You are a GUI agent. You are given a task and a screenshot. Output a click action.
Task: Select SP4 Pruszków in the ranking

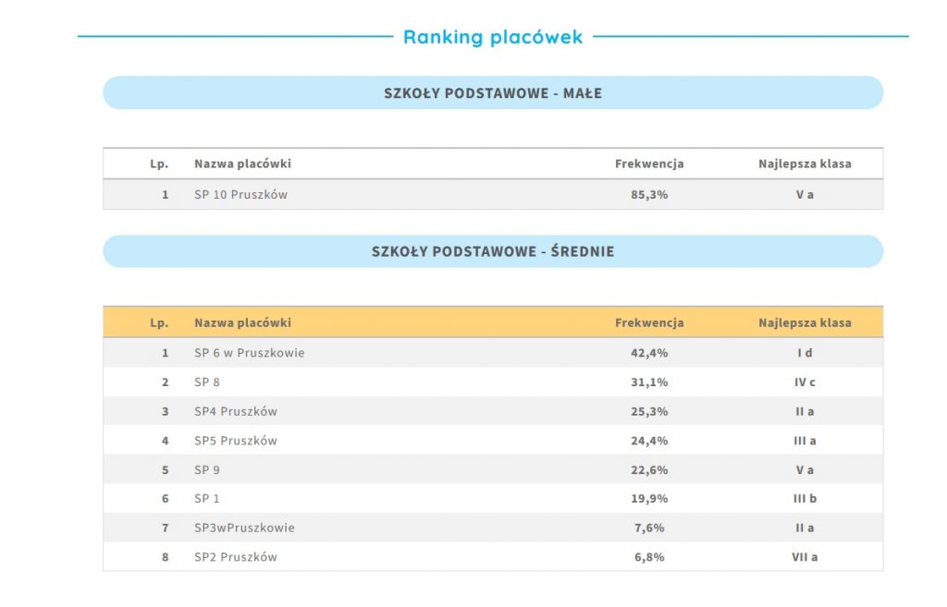[235, 411]
